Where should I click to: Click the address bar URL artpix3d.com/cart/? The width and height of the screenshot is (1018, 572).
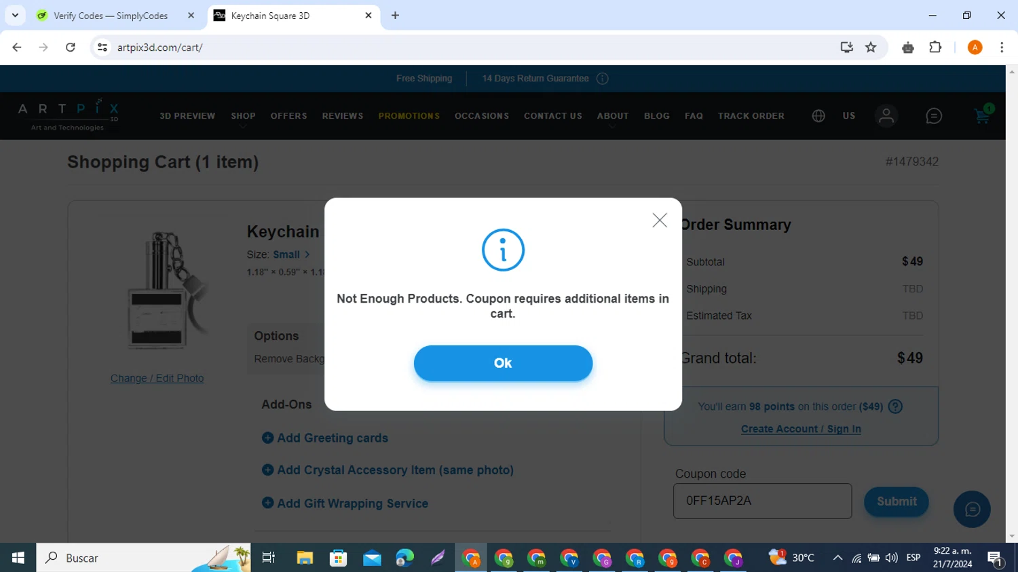pyautogui.click(x=160, y=47)
